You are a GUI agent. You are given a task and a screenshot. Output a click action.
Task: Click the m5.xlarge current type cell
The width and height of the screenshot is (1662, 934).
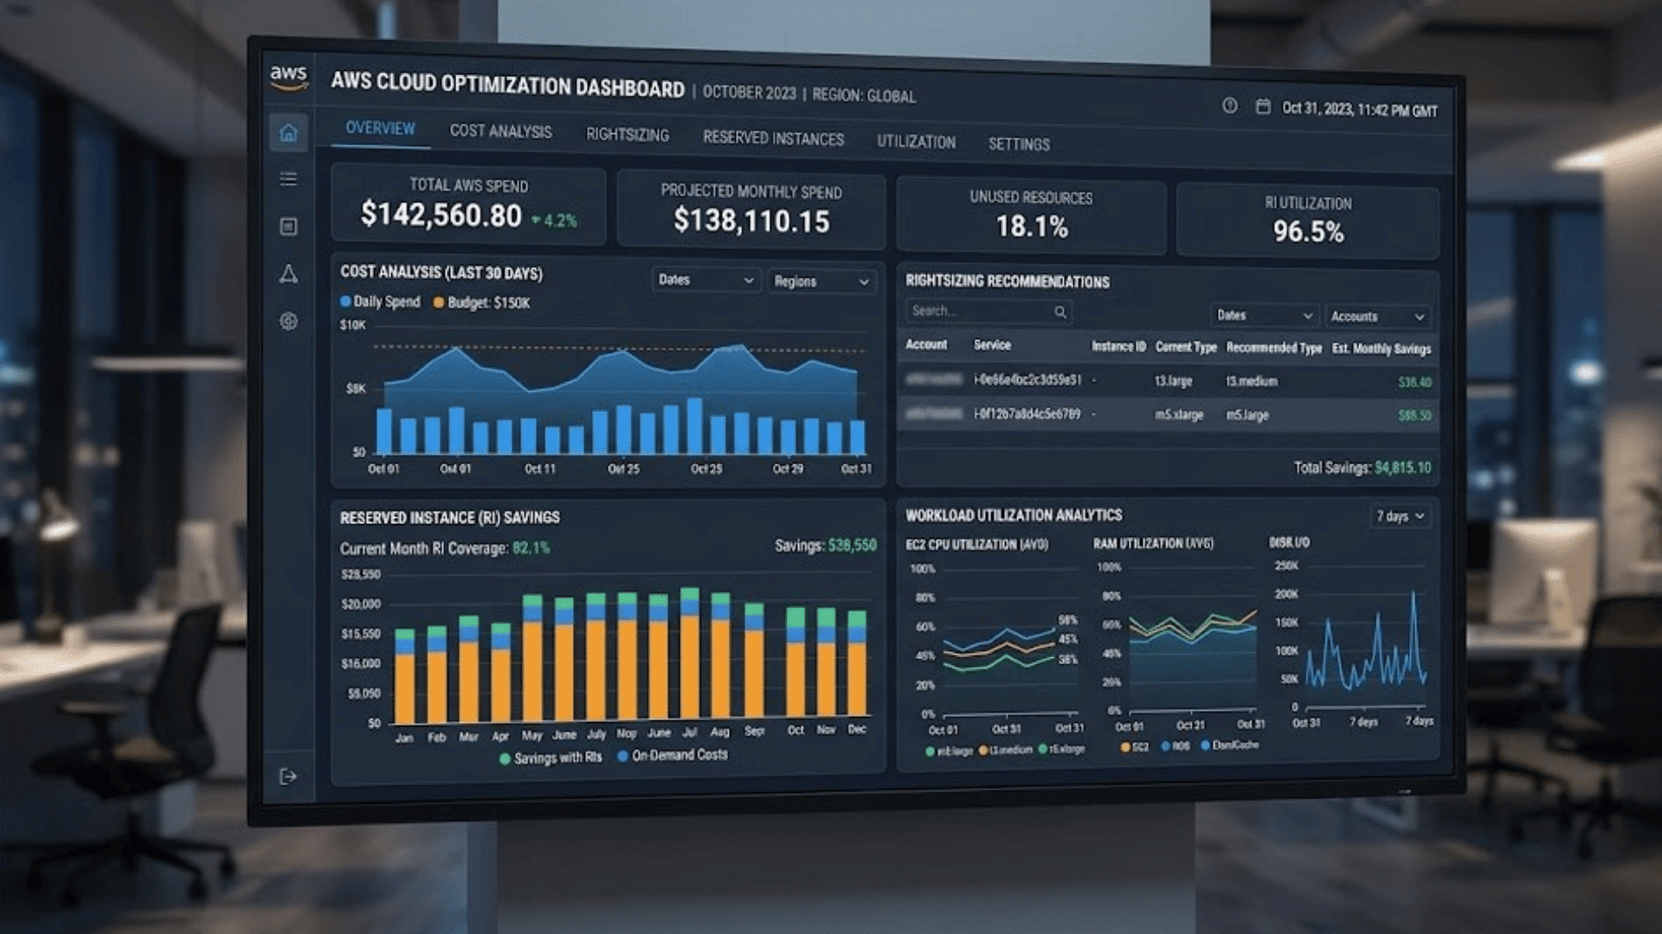pos(1179,415)
